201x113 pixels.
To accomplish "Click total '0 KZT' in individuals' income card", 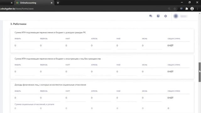I will [170, 98].
